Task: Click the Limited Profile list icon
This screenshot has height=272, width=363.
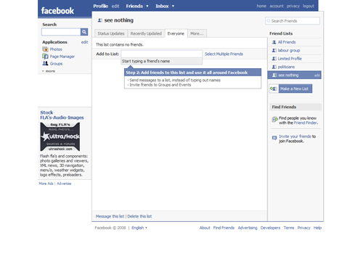Action: click(x=274, y=59)
